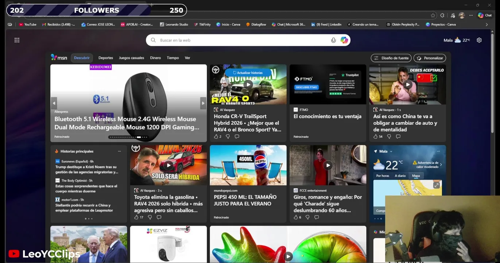Expand the heat warning chevron in weather card

coord(441,165)
